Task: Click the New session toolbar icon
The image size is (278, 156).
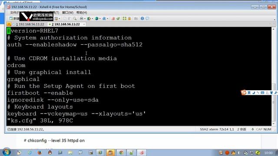Action: 11,18
